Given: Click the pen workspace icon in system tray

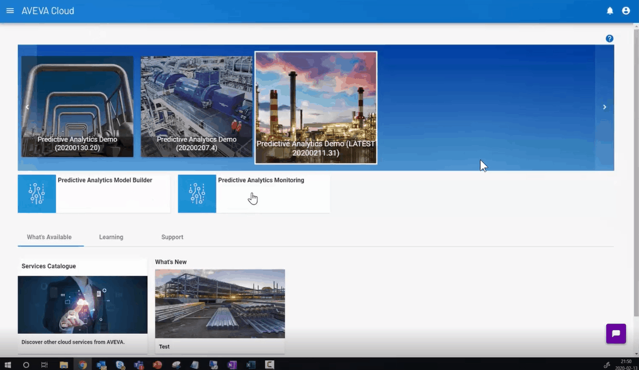Looking at the screenshot, I should [x=607, y=365].
